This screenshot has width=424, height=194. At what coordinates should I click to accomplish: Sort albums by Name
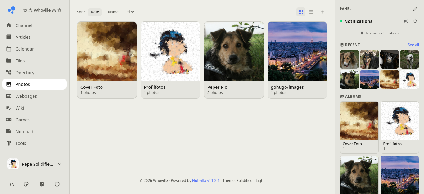(113, 12)
